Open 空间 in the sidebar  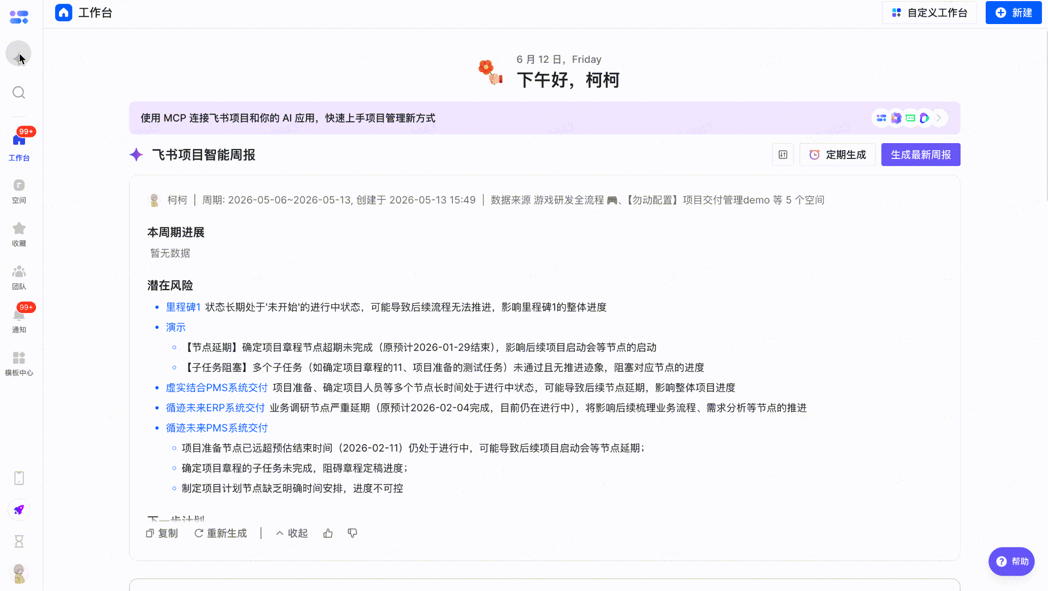19,191
